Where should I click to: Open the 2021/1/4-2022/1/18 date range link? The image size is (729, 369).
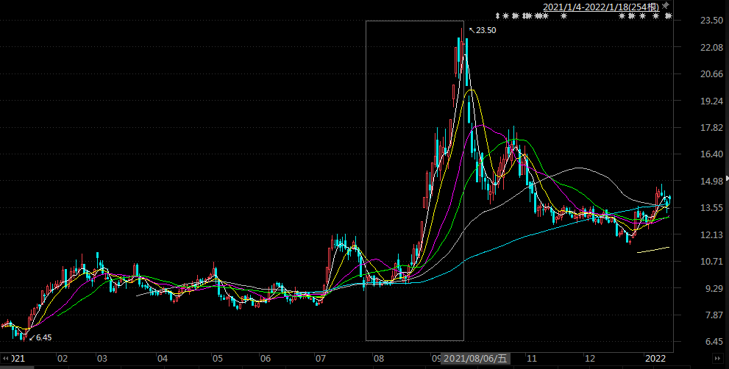(x=601, y=7)
